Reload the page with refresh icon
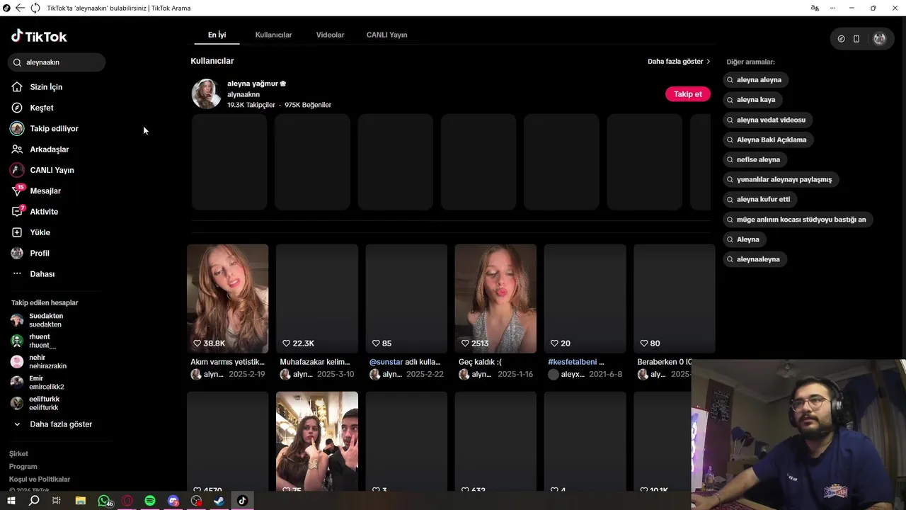 (35, 8)
